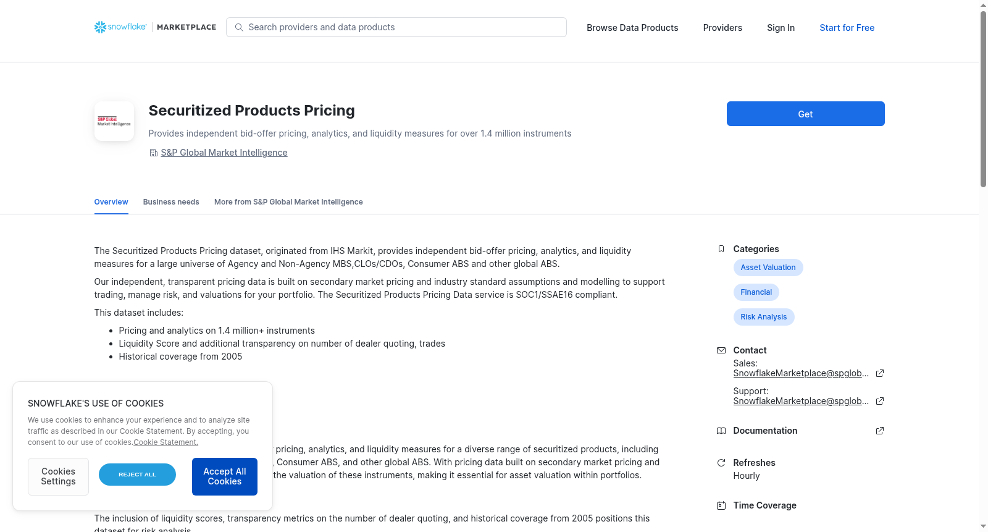Click the Sales SnowflakeMarketplace email link
Screen dimensions: 988x532
pos(801,373)
